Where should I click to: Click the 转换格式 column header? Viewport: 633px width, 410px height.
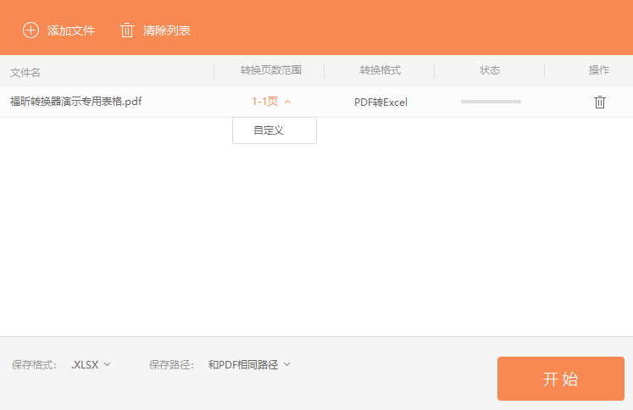pyautogui.click(x=380, y=70)
